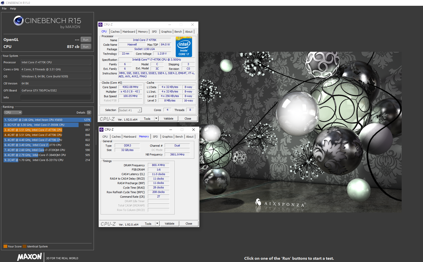Image resolution: width=423 pixels, height=262 pixels.
Task: Select ranking row Intel Core i7-3840QM CPU
Action: (47, 155)
